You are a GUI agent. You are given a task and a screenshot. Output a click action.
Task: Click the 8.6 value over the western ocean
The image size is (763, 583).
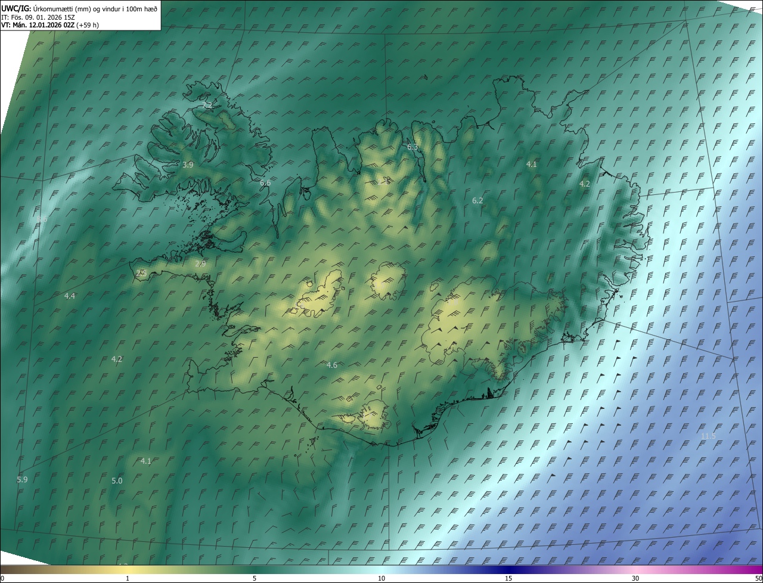point(42,219)
